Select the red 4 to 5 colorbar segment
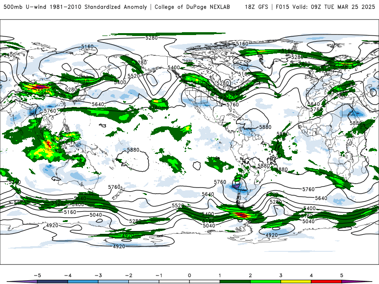379x284 pixels. coord(326,282)
